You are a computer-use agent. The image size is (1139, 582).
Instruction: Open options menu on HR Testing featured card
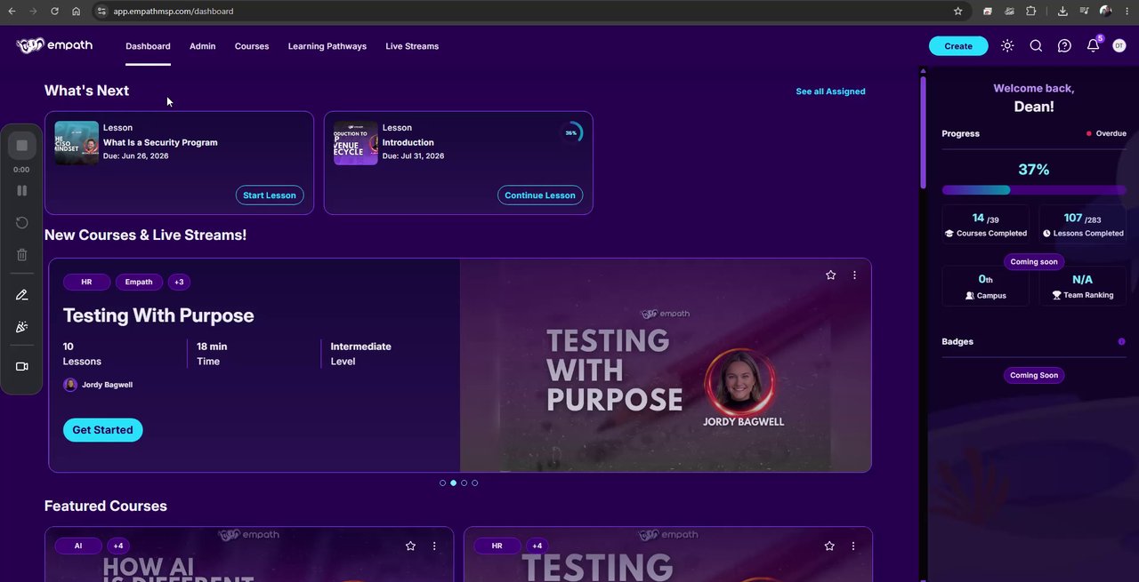coord(853,546)
